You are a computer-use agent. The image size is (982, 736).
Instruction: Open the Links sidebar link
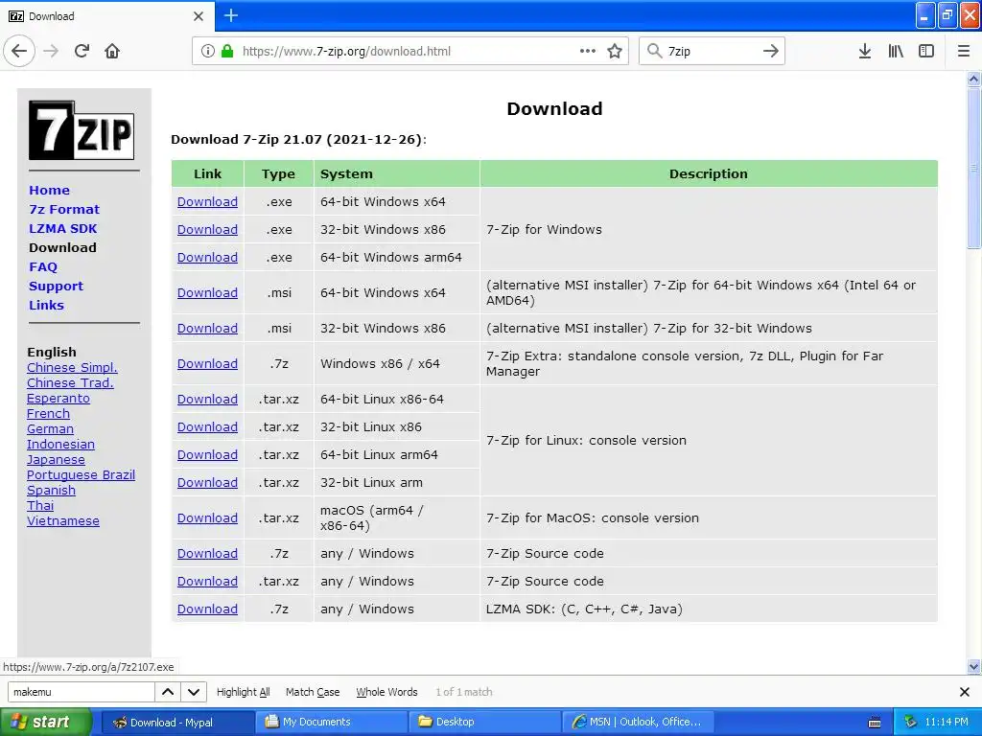point(46,306)
